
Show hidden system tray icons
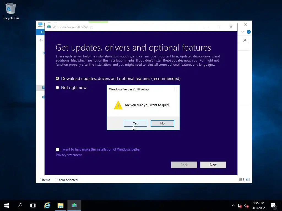(x=233, y=206)
